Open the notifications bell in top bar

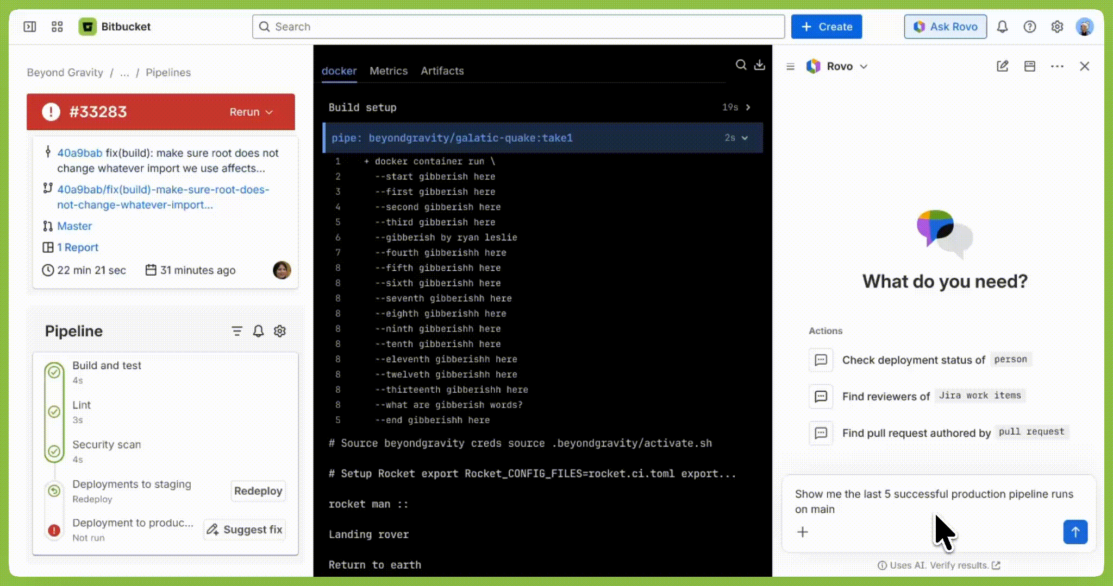[x=1002, y=27]
